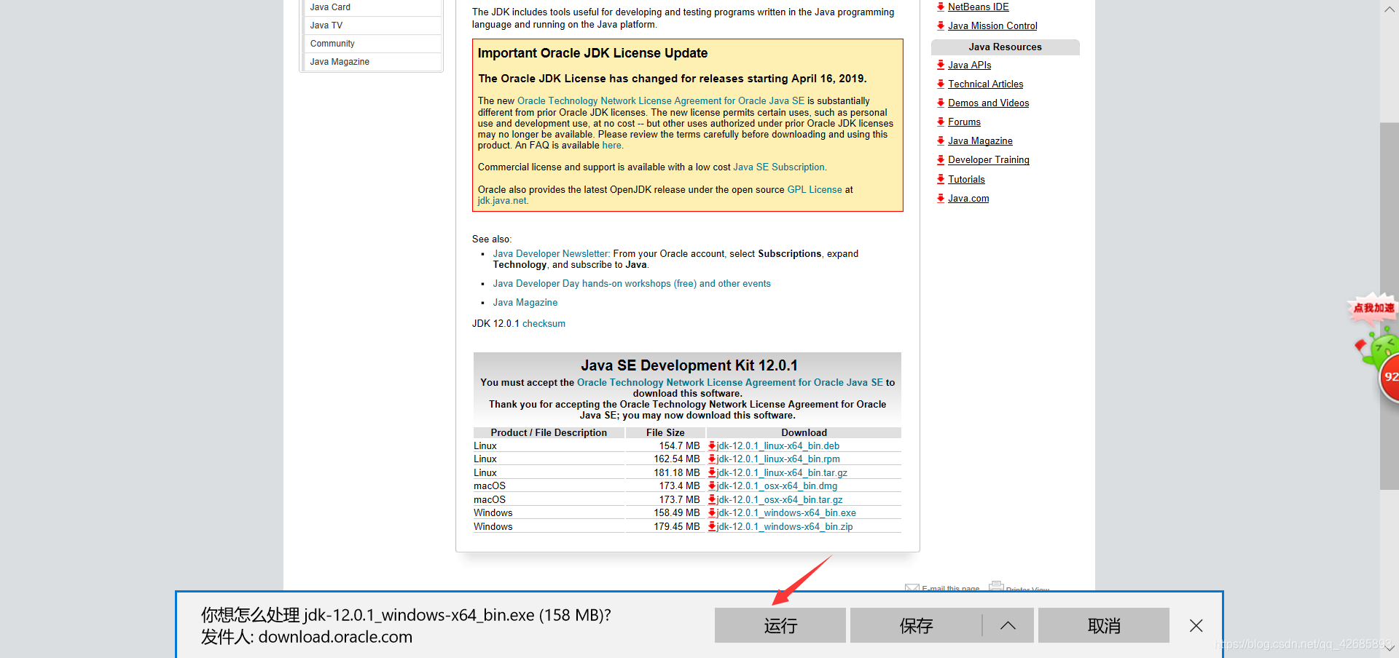Viewport: 1399px width, 658px height.
Task: Click red arrow icon beside Demos and Videos
Action: point(941,103)
